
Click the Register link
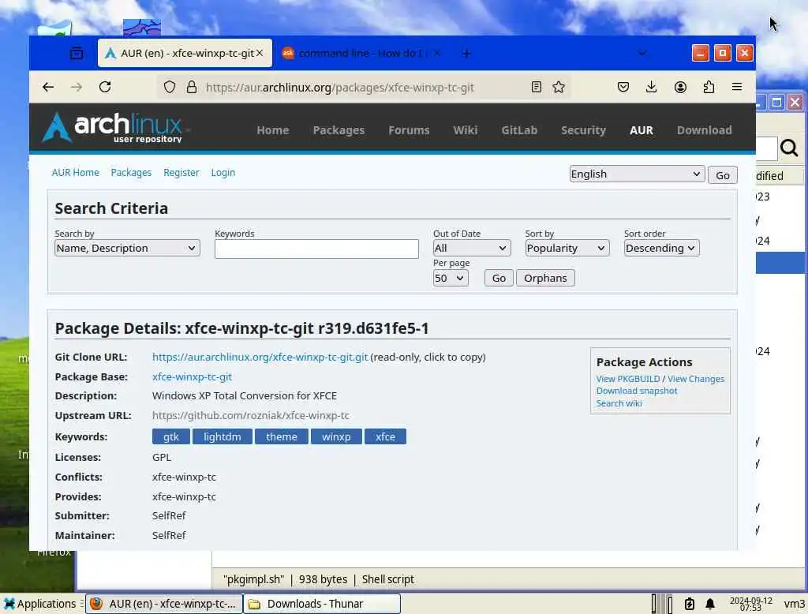(181, 173)
